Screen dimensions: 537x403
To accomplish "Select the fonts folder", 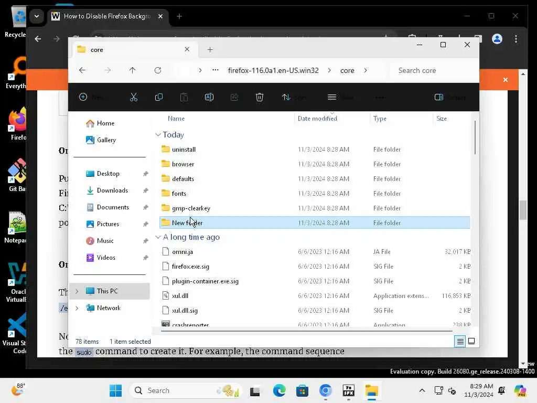I will [x=315, y=194].
